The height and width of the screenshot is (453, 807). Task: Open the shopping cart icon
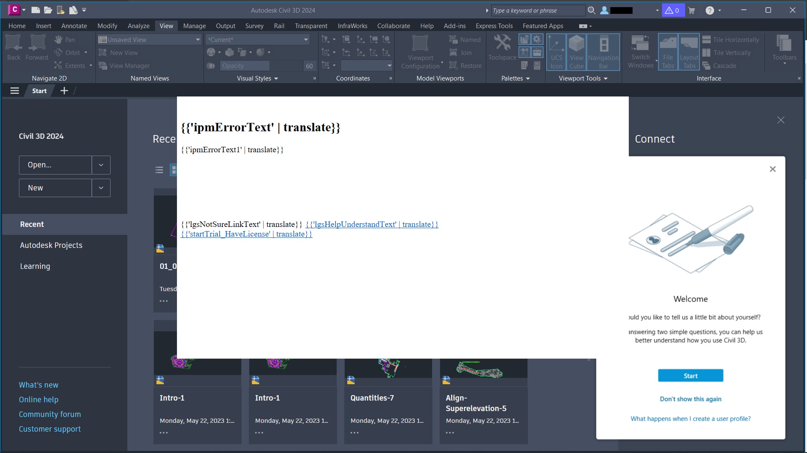click(691, 10)
